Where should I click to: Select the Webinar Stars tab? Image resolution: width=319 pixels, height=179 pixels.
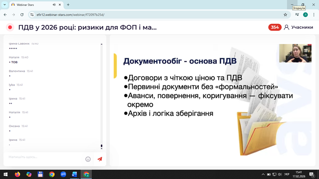31,5
